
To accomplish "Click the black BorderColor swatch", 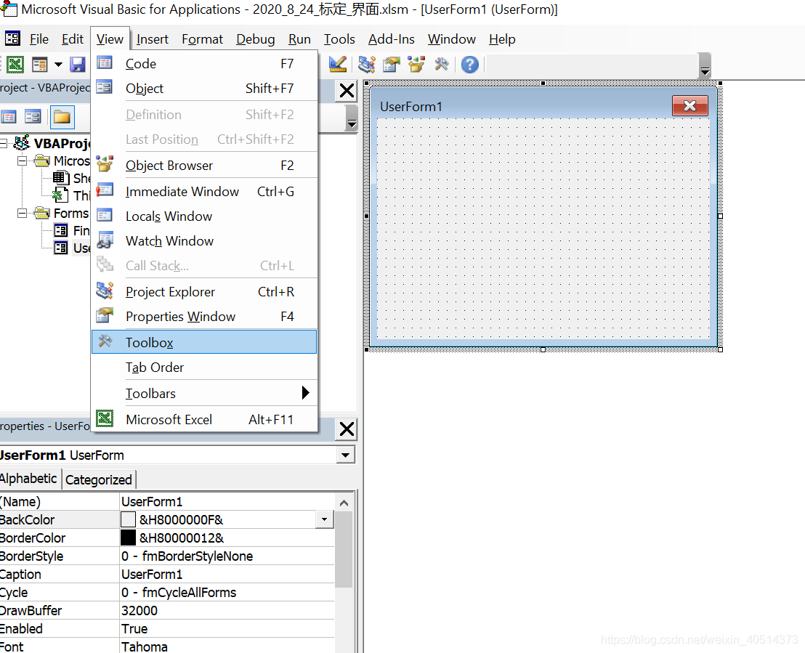I will point(129,538).
